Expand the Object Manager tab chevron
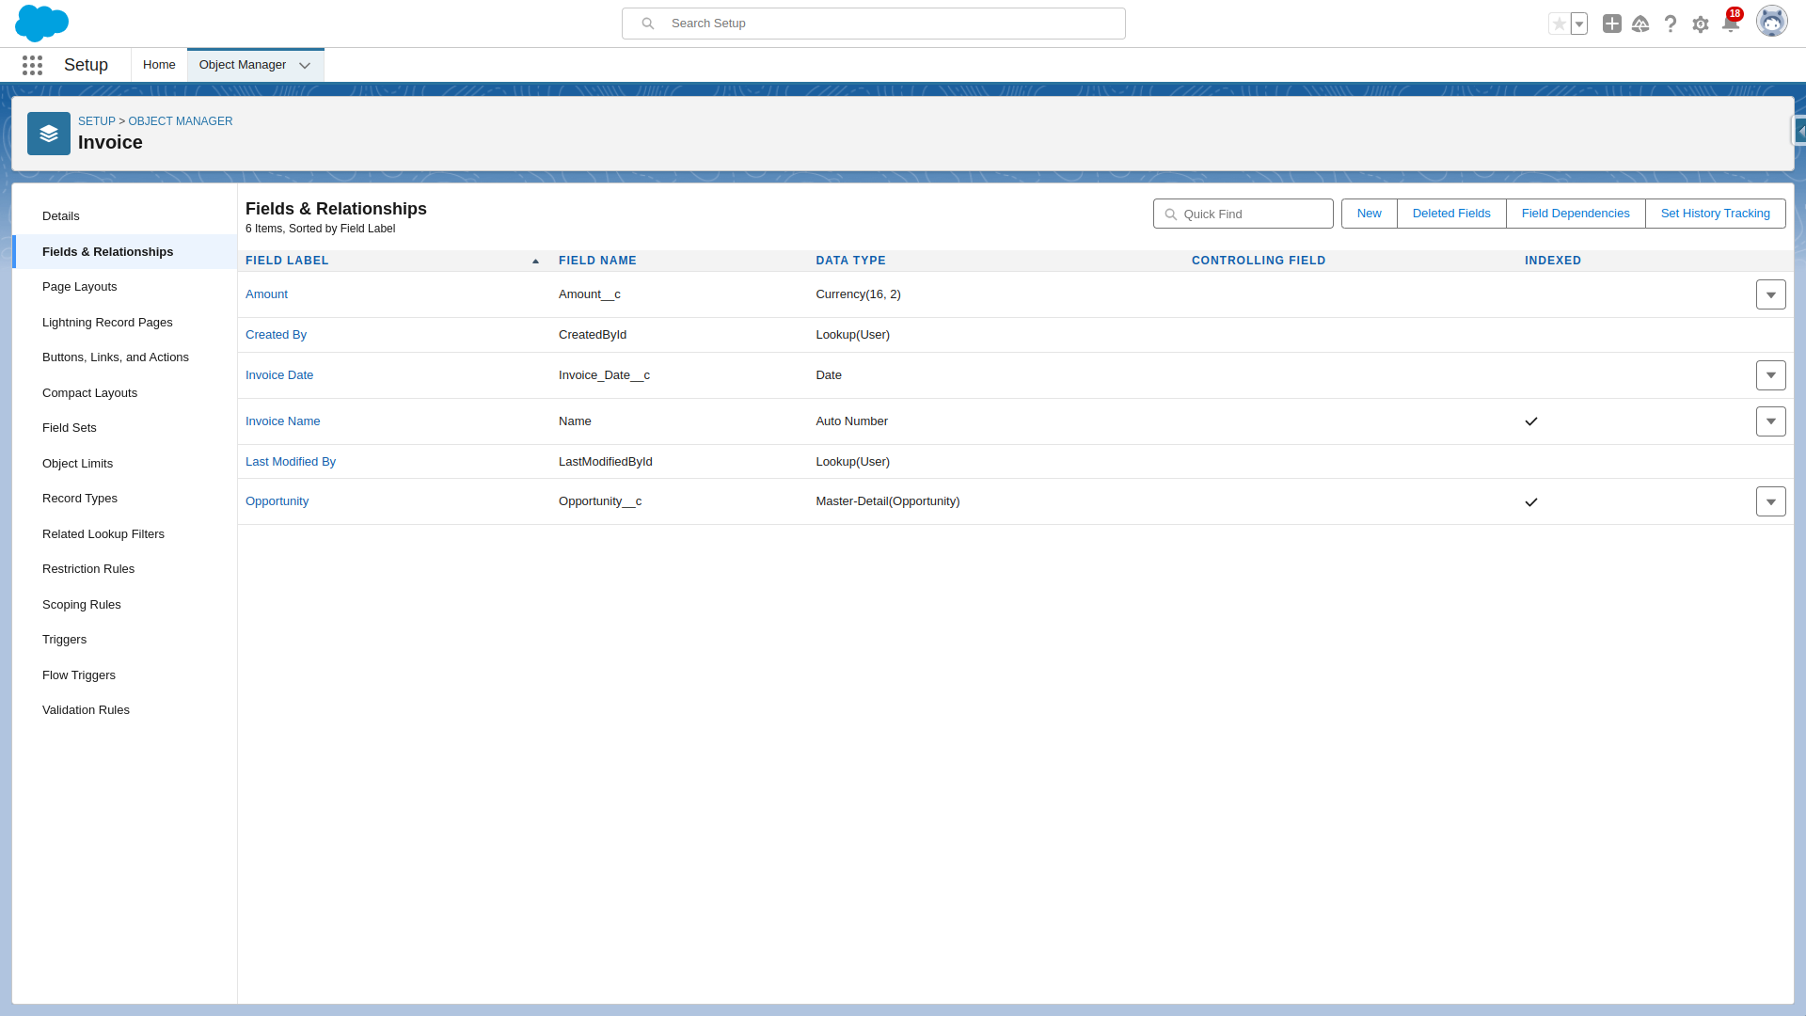The image size is (1806, 1016). (x=304, y=65)
